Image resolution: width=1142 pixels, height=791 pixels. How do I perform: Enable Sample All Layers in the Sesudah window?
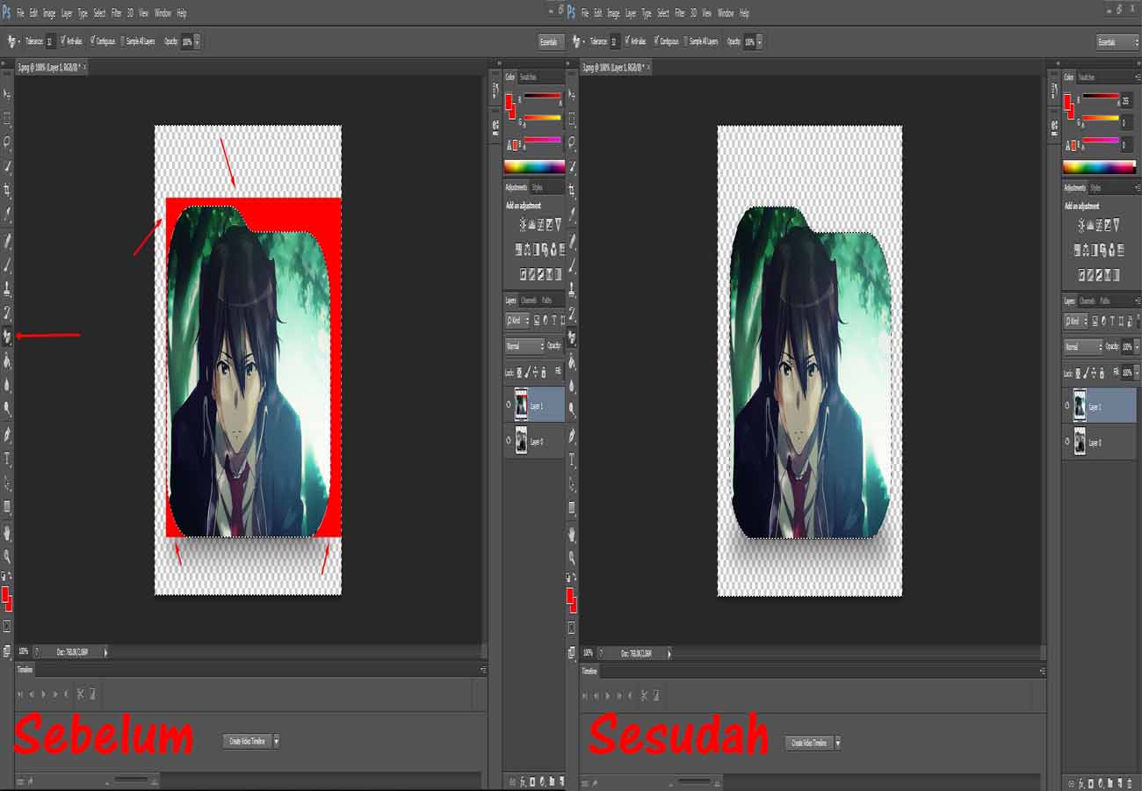point(685,40)
